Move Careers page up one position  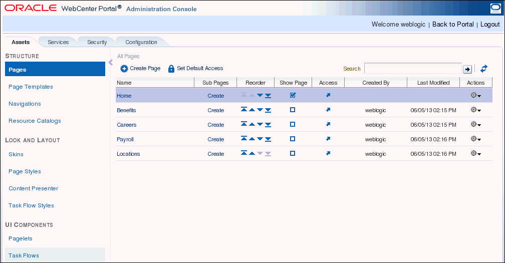pos(252,124)
